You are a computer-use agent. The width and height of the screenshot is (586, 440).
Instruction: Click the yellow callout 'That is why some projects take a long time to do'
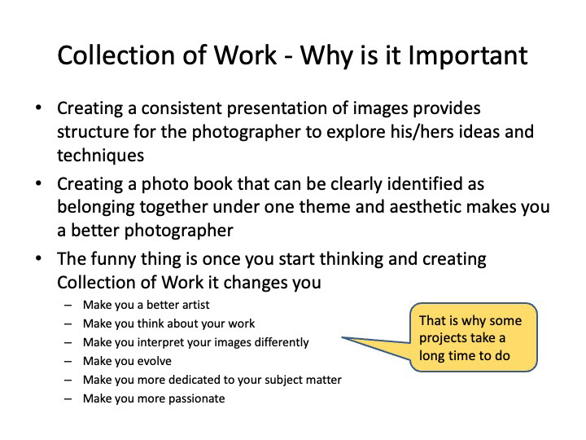coord(473,337)
